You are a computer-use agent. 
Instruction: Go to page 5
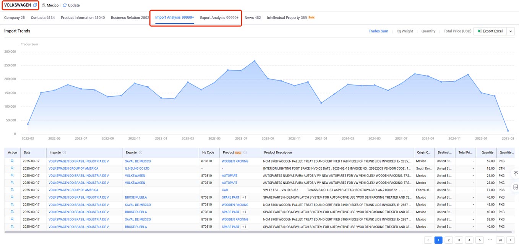point(480,240)
